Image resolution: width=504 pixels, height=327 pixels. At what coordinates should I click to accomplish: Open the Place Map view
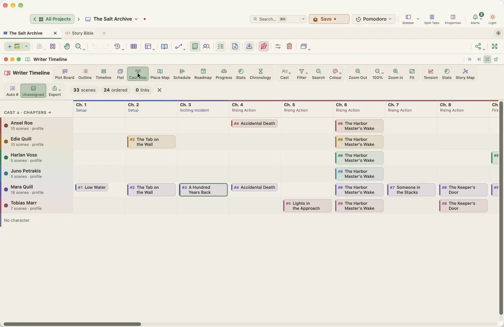click(160, 74)
